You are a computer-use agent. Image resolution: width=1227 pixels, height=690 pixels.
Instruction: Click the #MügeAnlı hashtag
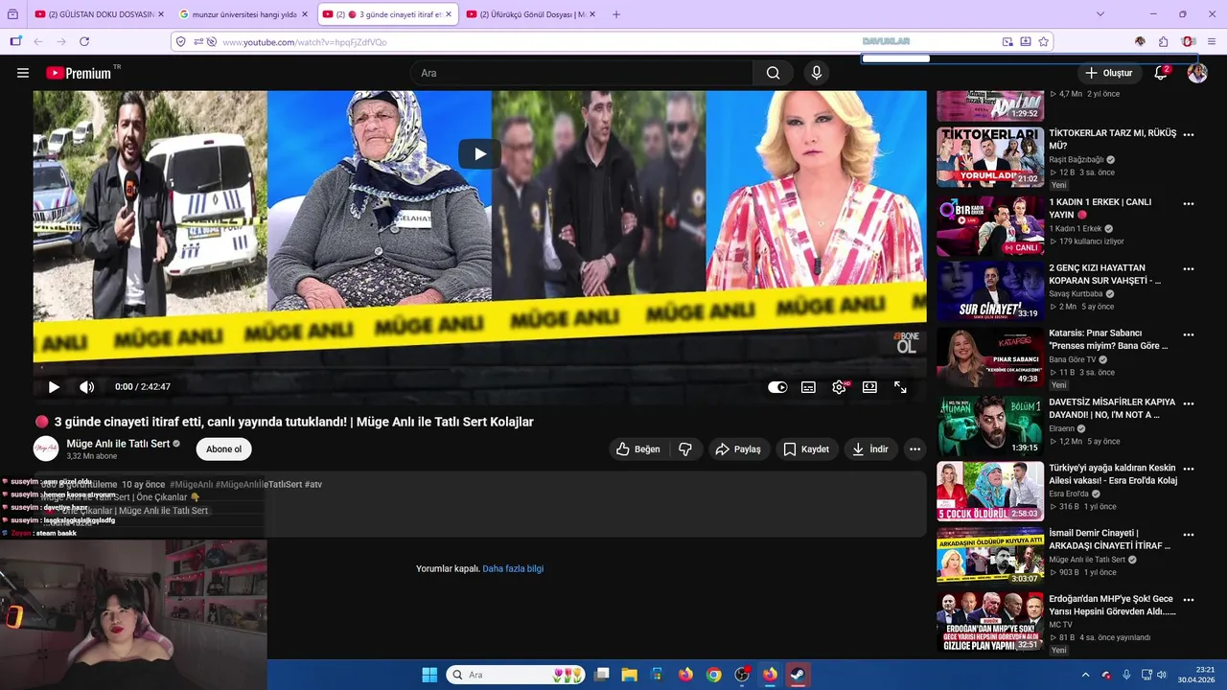[x=191, y=485]
